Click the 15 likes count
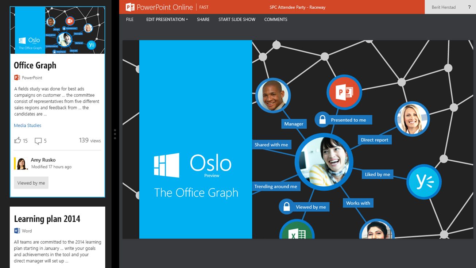476x268 pixels. pos(25,141)
